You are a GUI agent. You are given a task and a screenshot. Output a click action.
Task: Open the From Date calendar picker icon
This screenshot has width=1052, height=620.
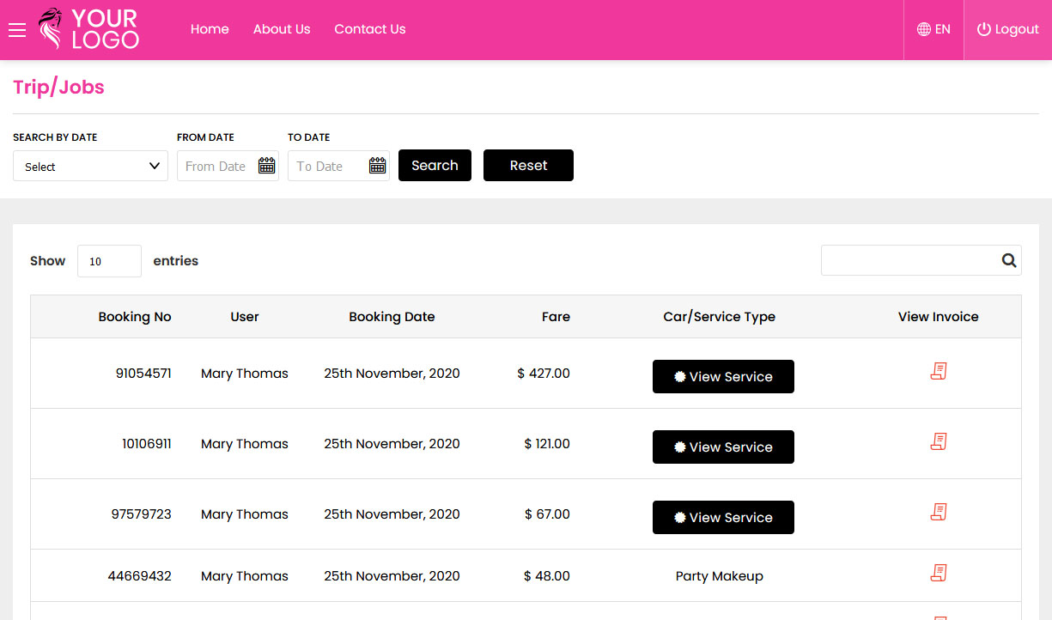tap(267, 166)
